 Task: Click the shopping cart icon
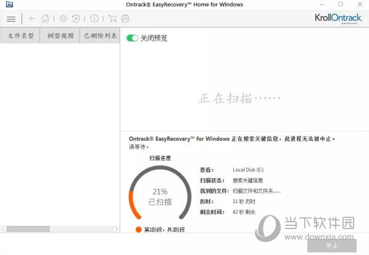click(x=112, y=19)
